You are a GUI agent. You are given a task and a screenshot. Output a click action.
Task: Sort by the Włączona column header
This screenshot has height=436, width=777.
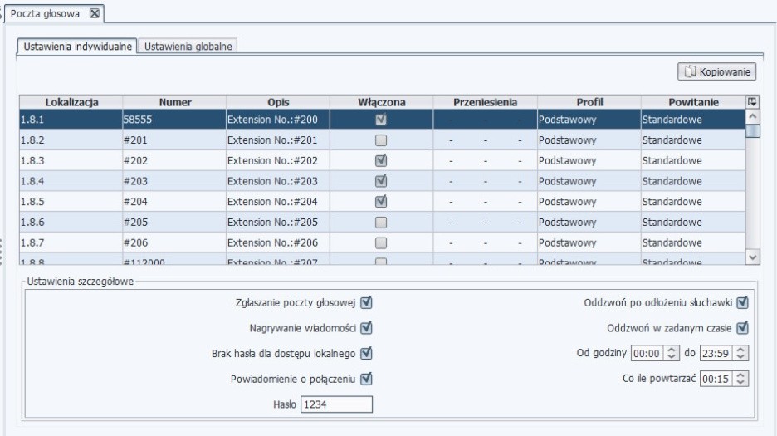tap(382, 102)
